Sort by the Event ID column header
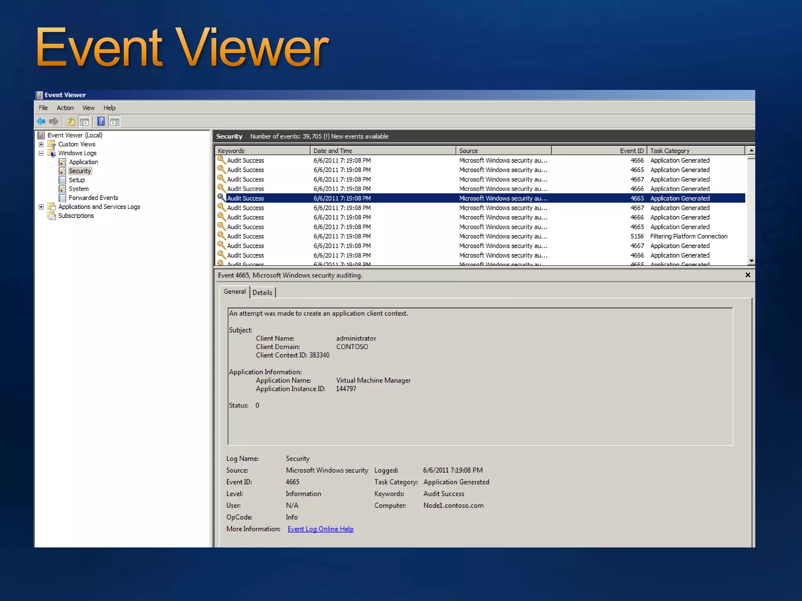802x601 pixels. 600,151
